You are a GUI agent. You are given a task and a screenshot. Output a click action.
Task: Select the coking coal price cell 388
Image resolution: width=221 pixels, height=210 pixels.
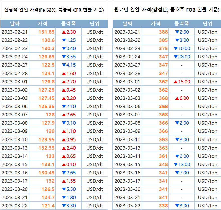[x=163, y=32]
